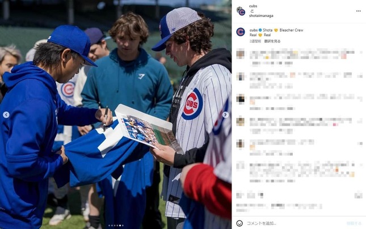Open the cubs username in the caption

tap(254, 30)
